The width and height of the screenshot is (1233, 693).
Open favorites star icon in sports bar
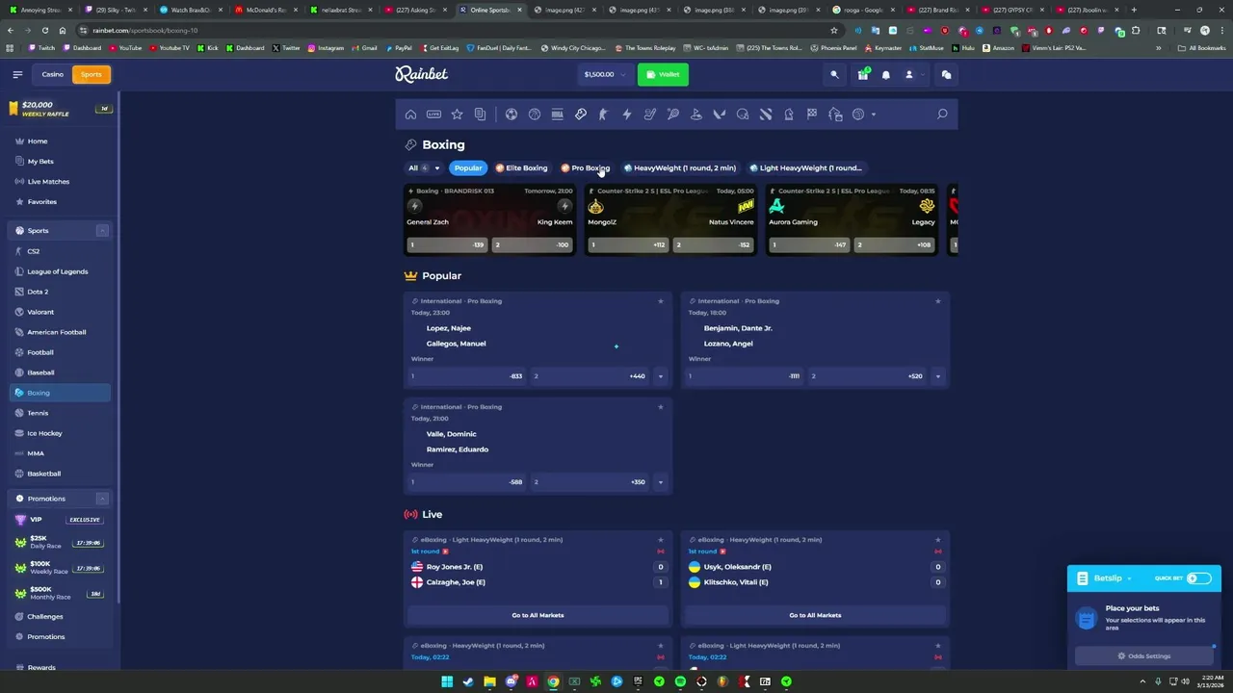[458, 115]
